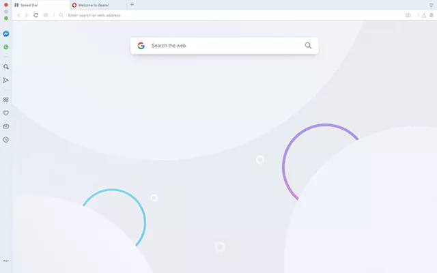This screenshot has height=273, width=437.
Task: Reload the current page
Action: (36, 15)
